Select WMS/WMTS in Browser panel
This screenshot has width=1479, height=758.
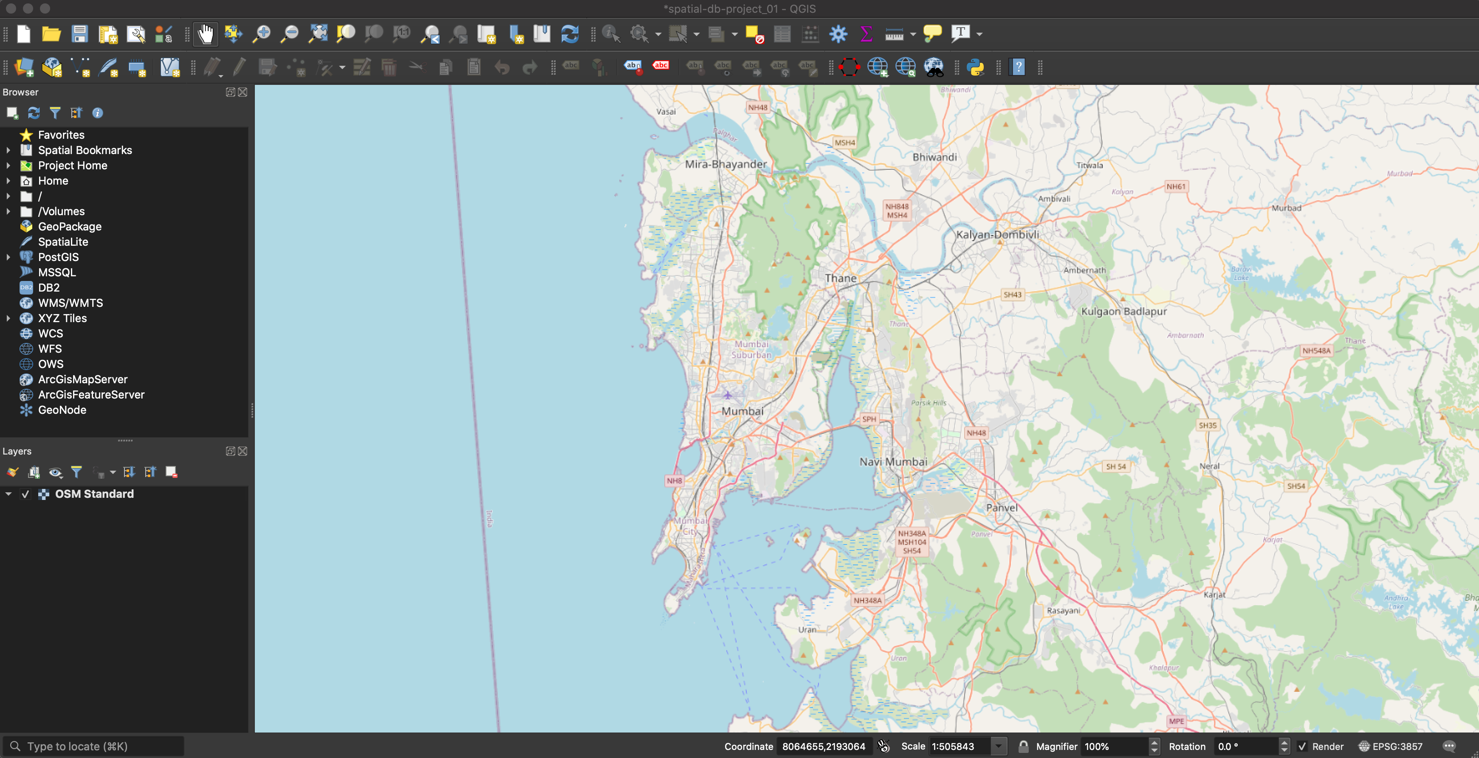[70, 303]
